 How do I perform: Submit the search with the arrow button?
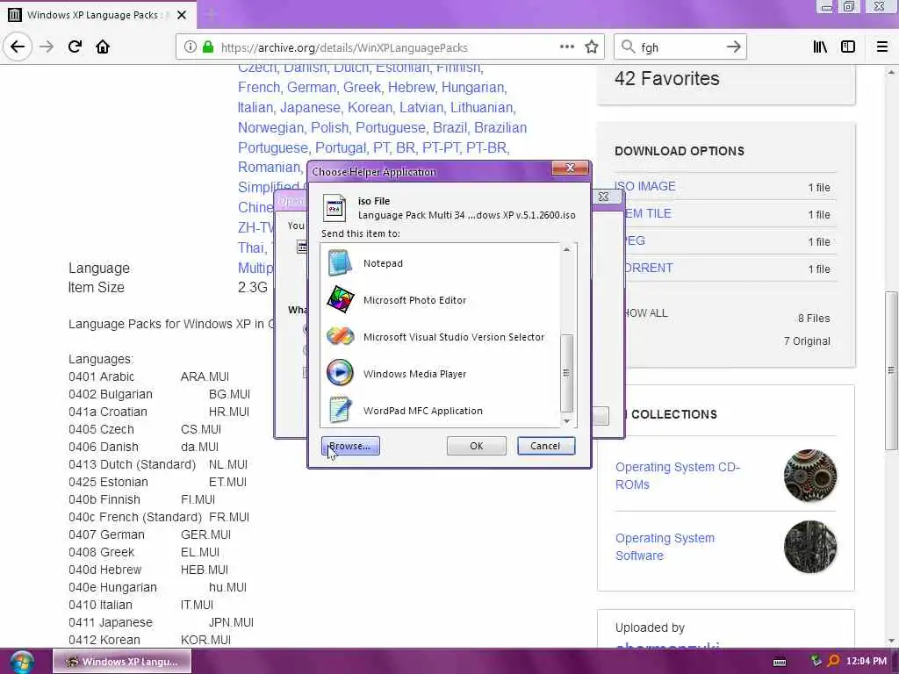click(733, 47)
